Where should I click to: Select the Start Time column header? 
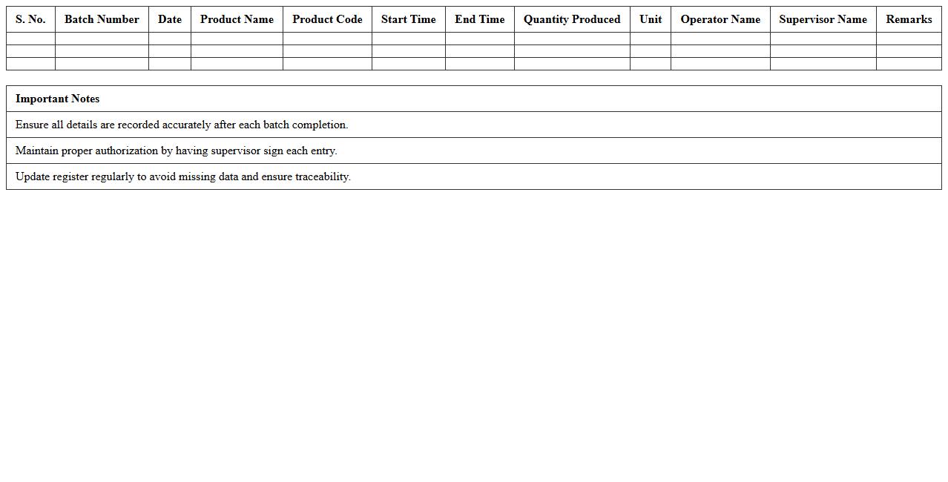point(408,19)
